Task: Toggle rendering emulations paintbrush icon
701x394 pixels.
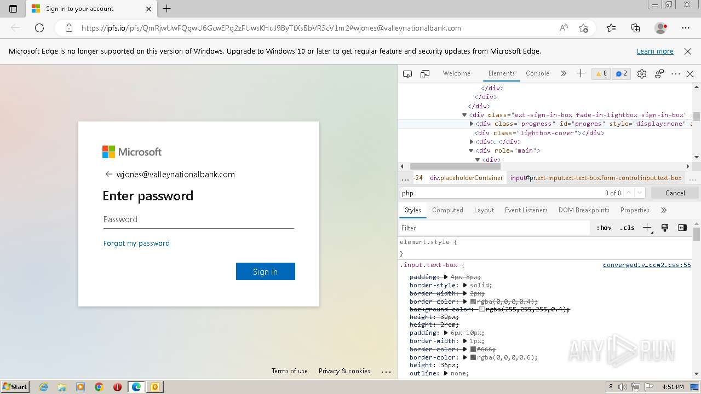Action: (x=665, y=228)
